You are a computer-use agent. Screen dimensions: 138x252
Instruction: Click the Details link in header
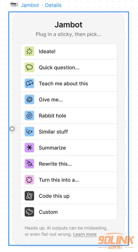(53, 5)
